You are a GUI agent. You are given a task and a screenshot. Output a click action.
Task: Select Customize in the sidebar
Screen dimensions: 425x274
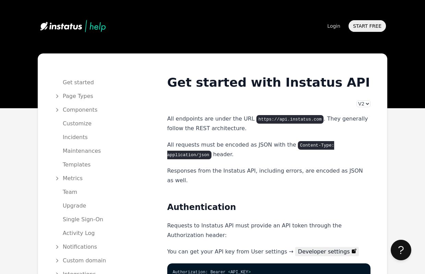click(77, 123)
